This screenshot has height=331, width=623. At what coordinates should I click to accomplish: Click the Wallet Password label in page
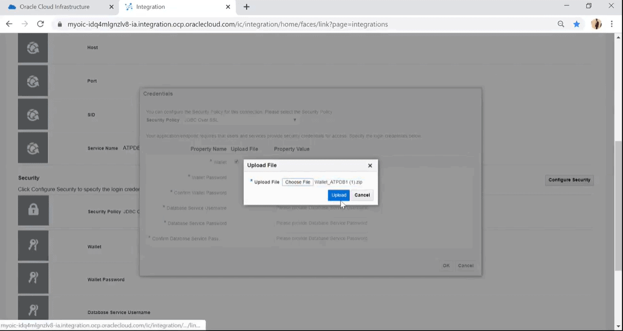point(106,280)
